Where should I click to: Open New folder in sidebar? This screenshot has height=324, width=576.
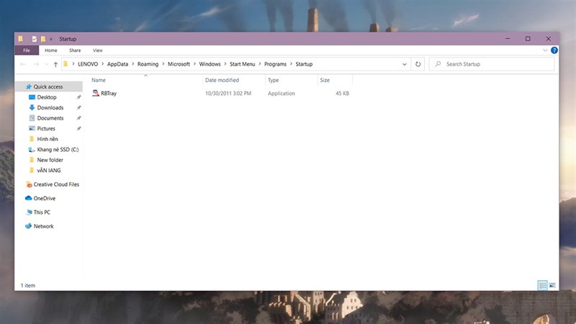[x=50, y=160]
